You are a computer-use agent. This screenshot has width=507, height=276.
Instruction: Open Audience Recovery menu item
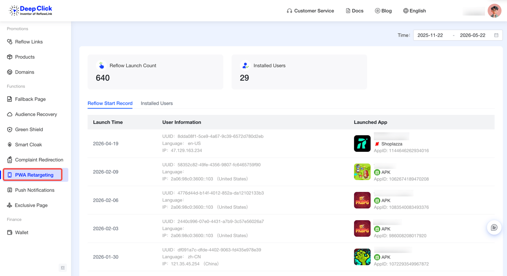(35, 115)
